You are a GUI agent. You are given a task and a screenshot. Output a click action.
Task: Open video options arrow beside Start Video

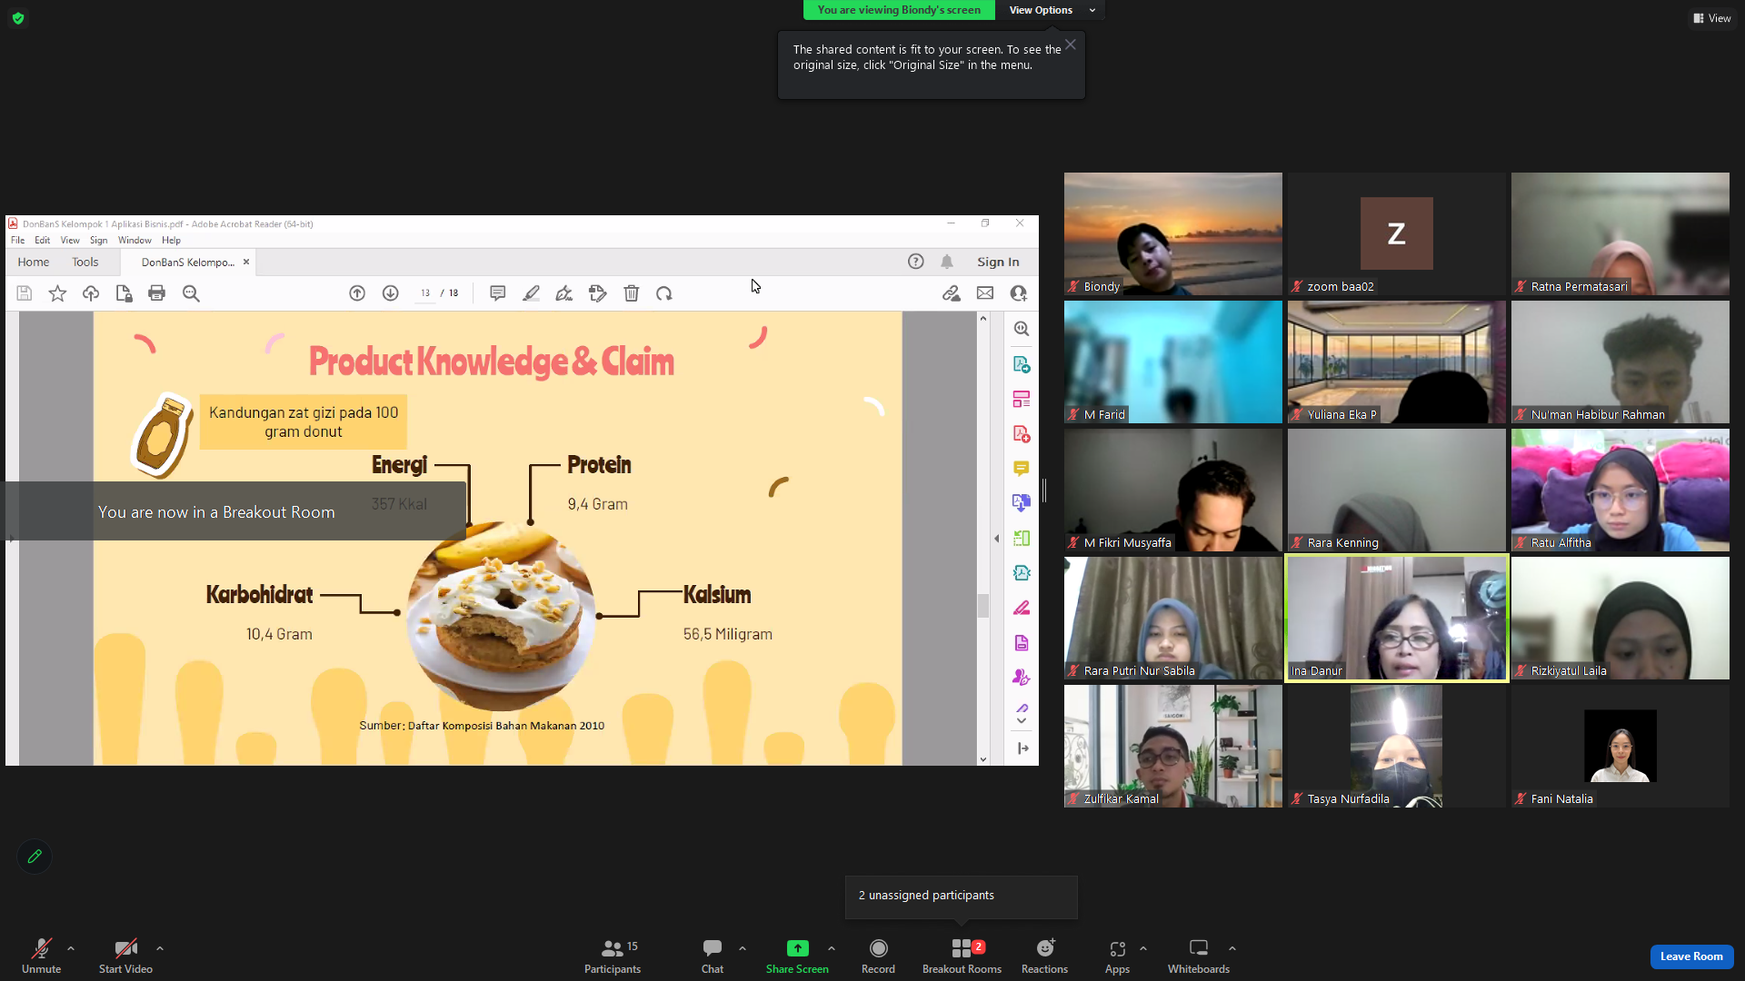point(160,948)
